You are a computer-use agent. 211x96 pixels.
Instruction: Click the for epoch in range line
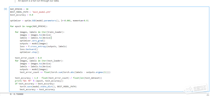tap(29, 26)
